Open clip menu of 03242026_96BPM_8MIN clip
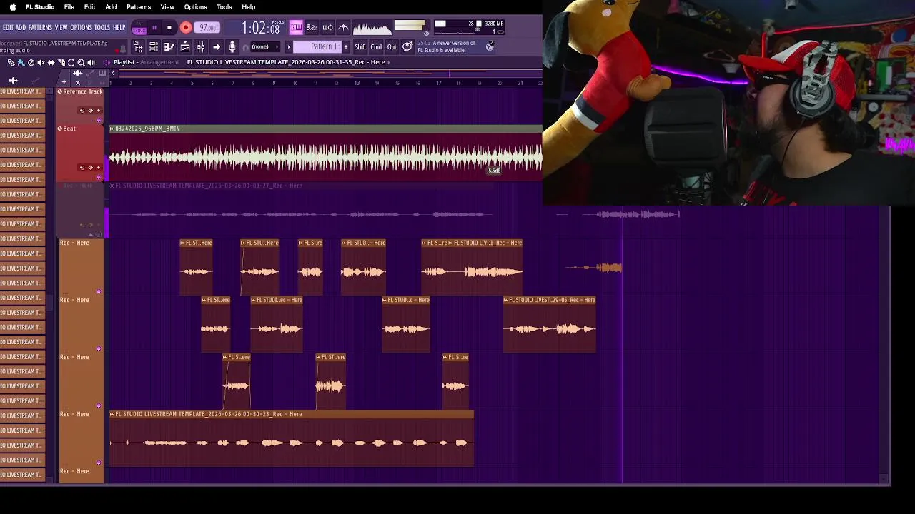 click(x=112, y=128)
